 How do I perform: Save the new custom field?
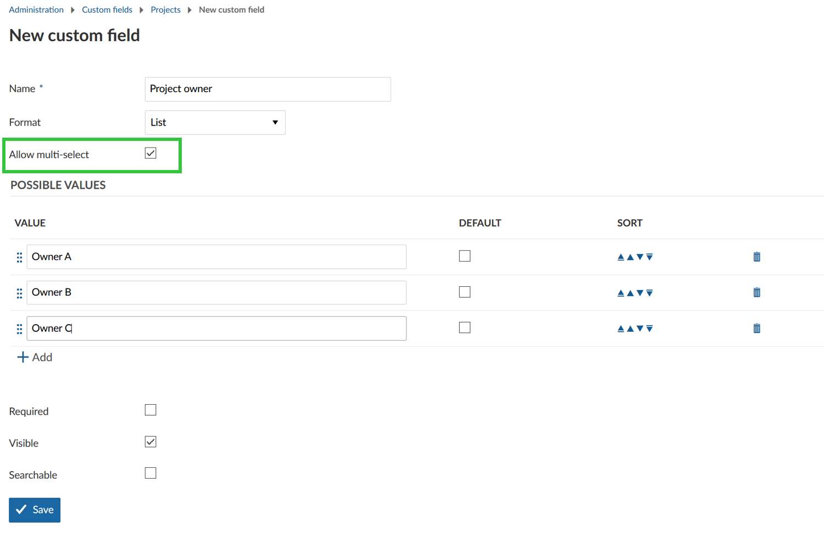[34, 509]
